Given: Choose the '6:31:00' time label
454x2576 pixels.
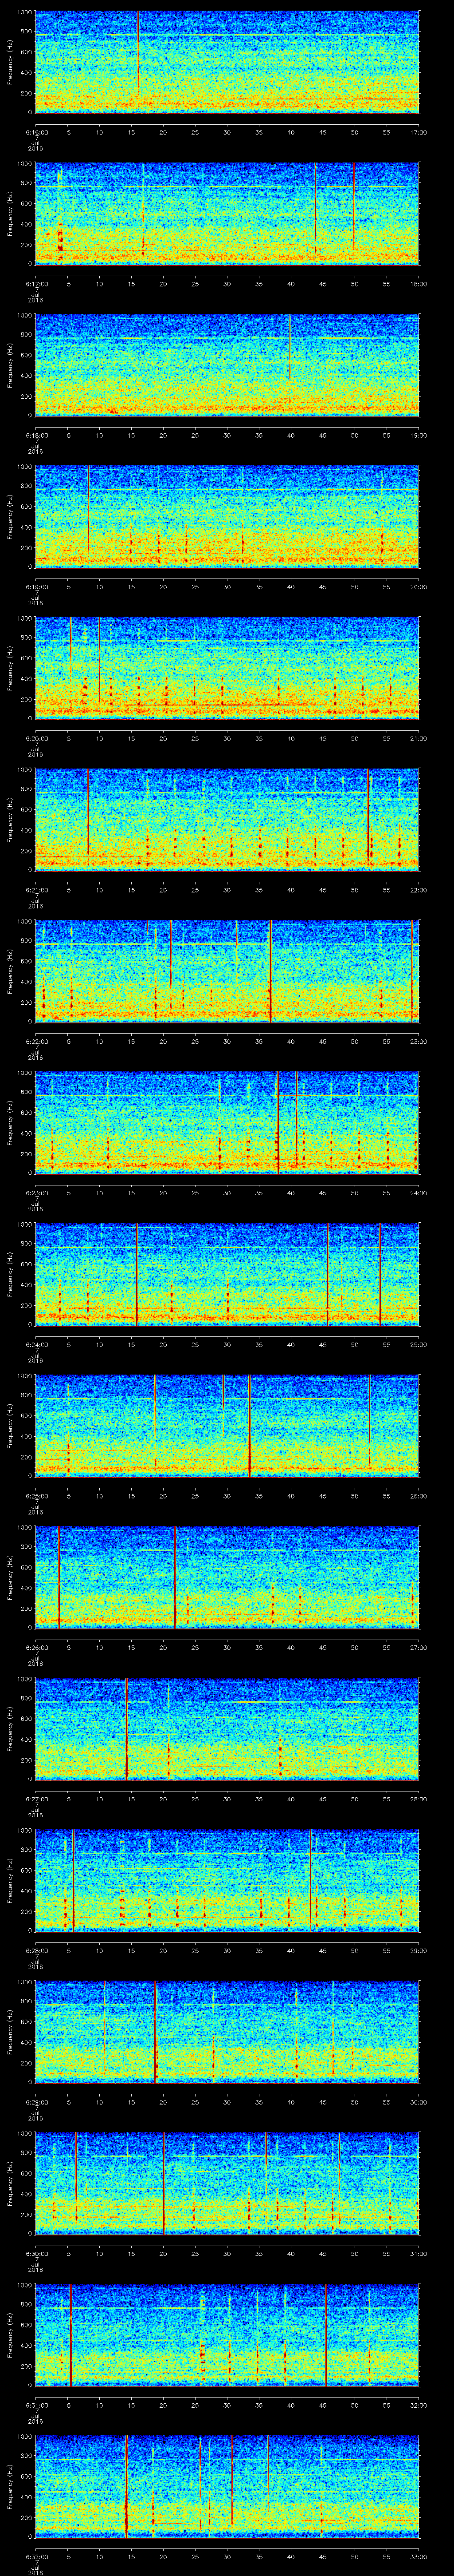Looking at the screenshot, I should pos(36,2404).
